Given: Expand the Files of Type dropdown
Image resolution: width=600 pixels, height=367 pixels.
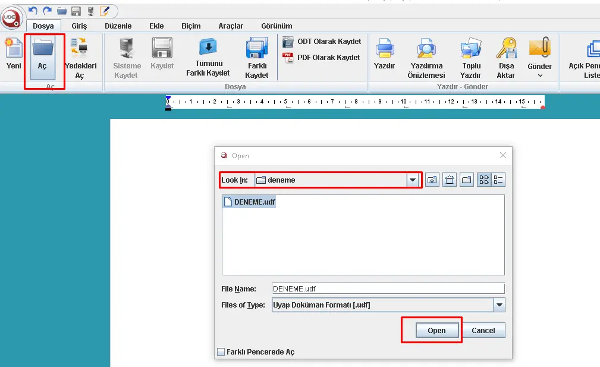Looking at the screenshot, I should click(499, 305).
